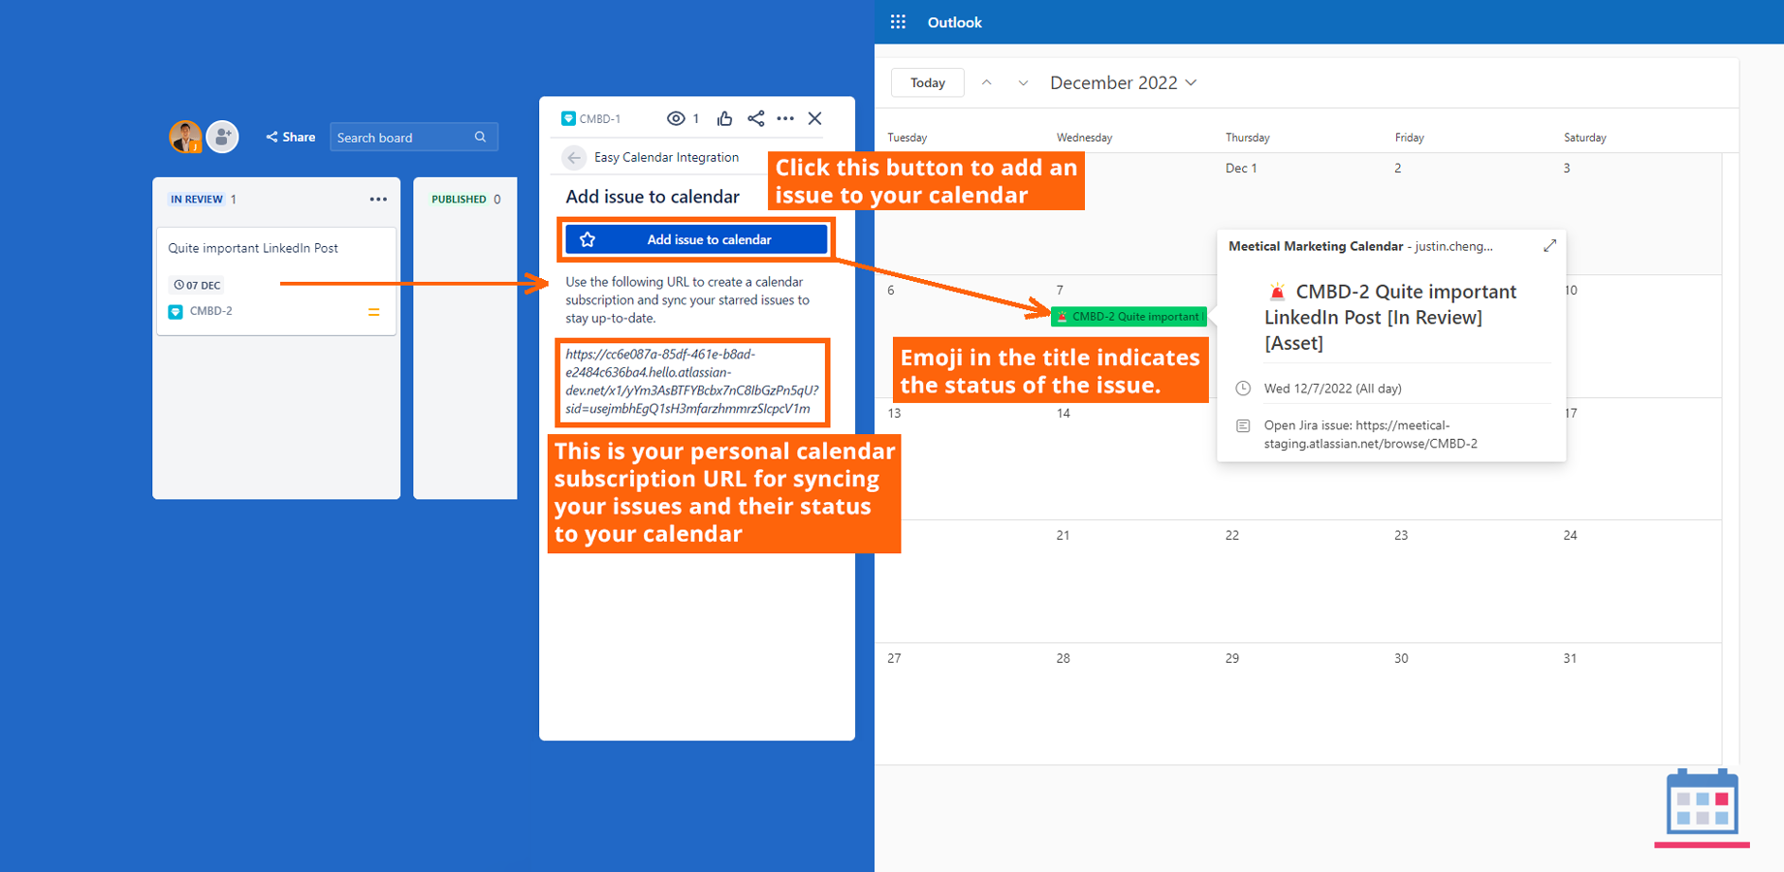Click the Today button in Outlook
Image resolution: width=1784 pixels, height=872 pixels.
tap(928, 82)
